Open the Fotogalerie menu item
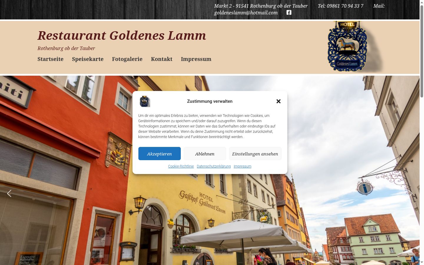Screen dimensions: 424x265 [127, 59]
